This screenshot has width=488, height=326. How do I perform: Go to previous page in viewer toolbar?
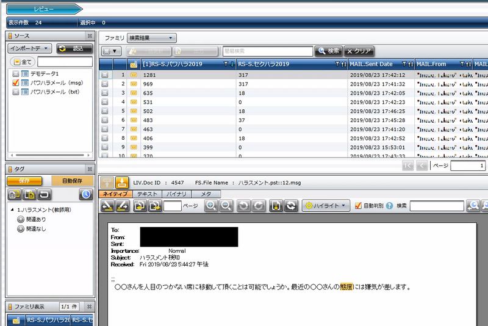(x=140, y=206)
